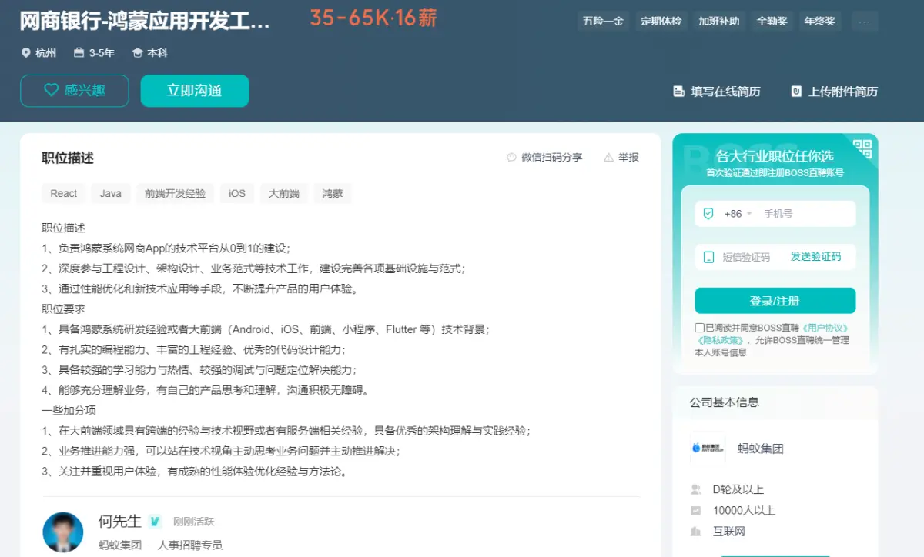This screenshot has height=557, width=924.
Task: Open the 《隐私政策》 link
Action: tap(720, 340)
